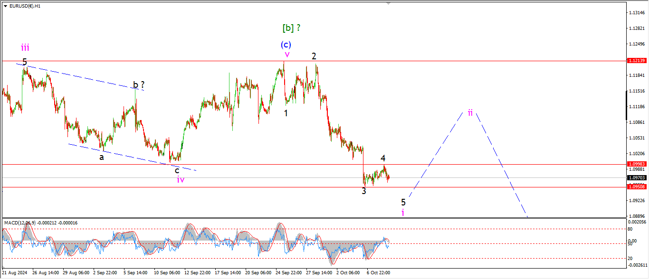
Task: Click the magenta iv wave label
Action: pos(181,179)
